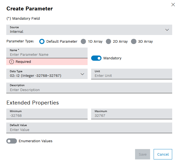The height and width of the screenshot is (166, 179).
Task: Close the Create Parameter dialog
Action: (173, 5)
